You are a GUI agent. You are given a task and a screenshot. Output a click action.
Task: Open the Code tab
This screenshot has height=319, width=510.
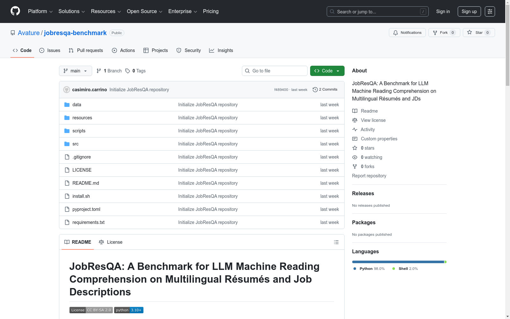22,50
